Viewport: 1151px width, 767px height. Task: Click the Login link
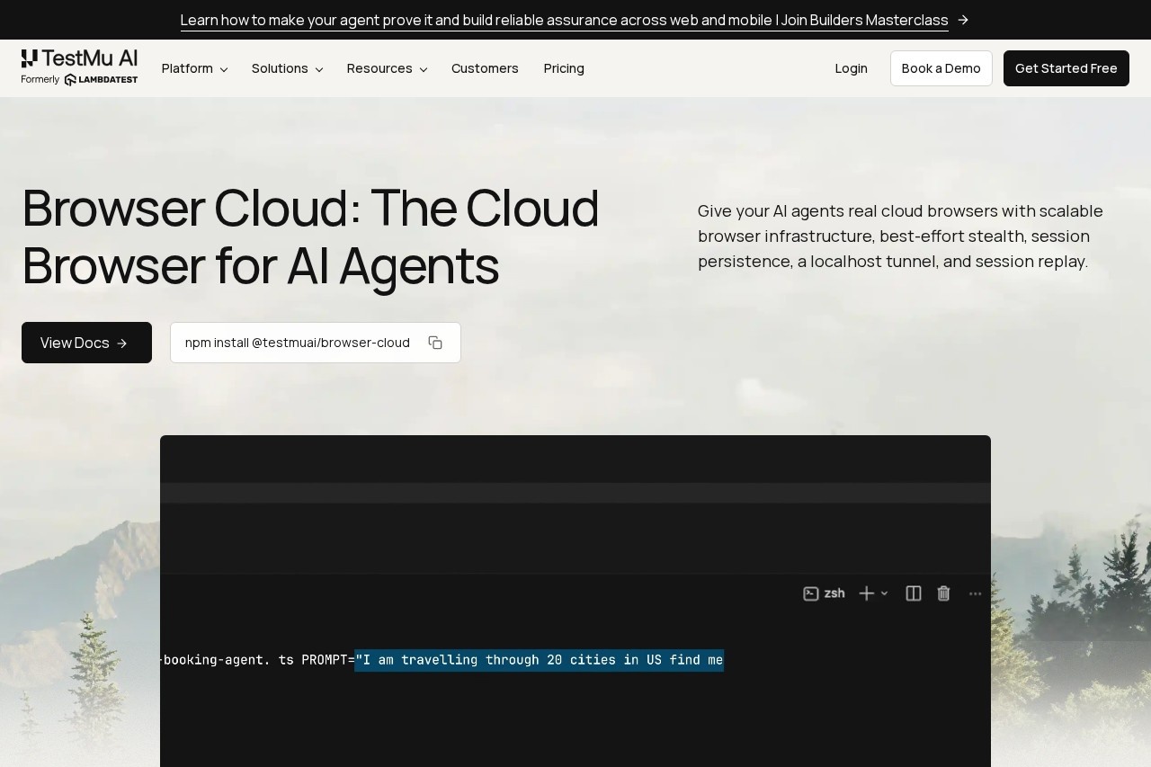(x=851, y=68)
